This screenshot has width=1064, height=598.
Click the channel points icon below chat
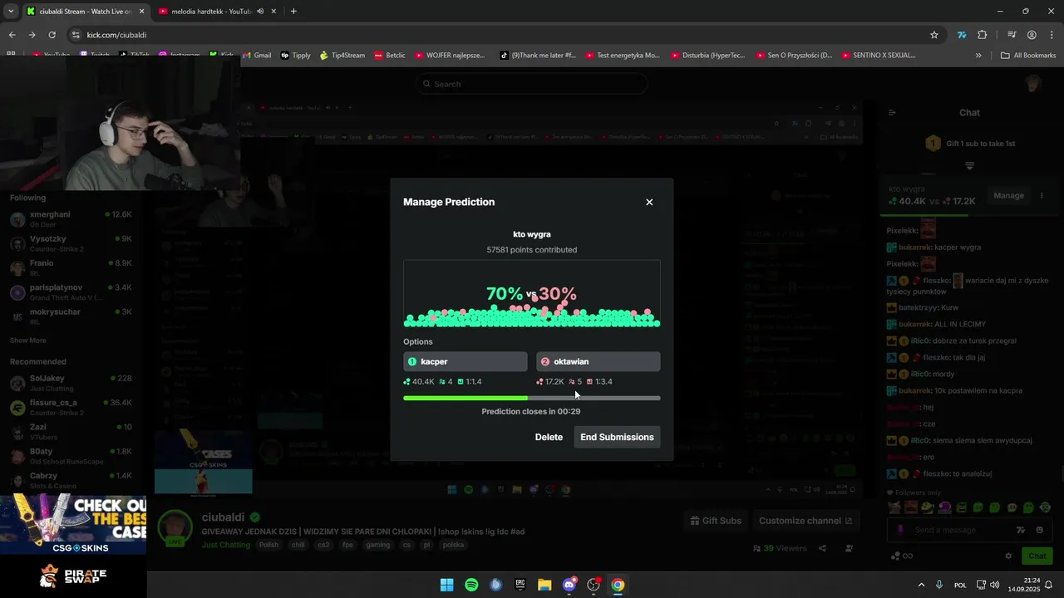(x=895, y=556)
